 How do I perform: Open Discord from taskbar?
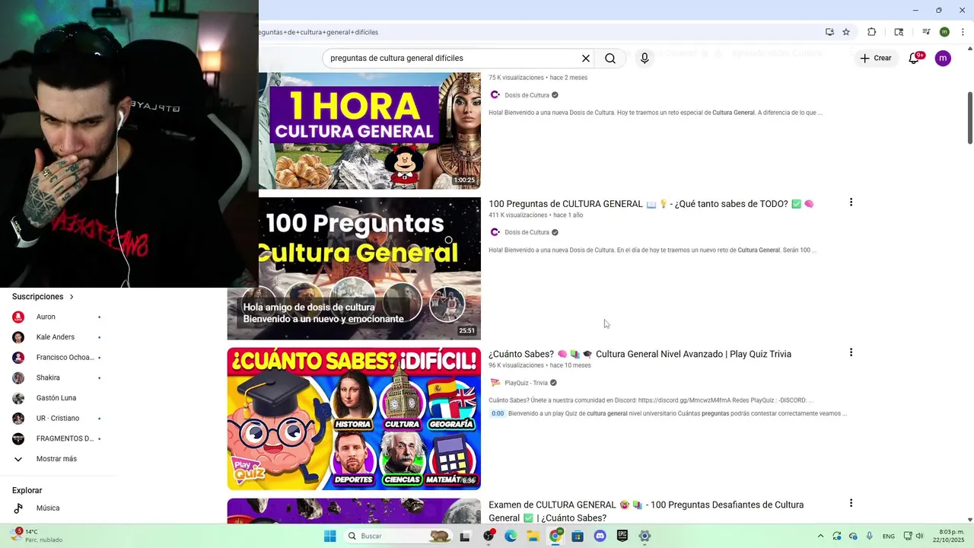(600, 536)
